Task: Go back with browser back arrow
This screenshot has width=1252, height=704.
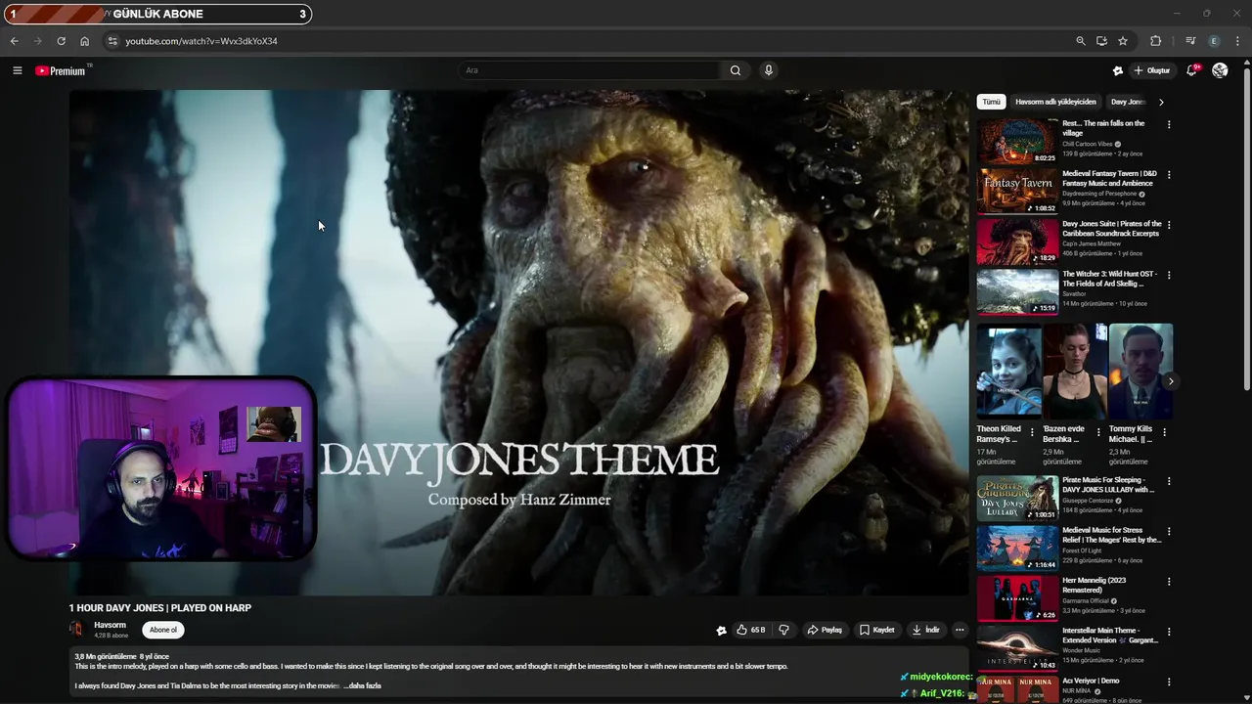Action: click(14, 41)
